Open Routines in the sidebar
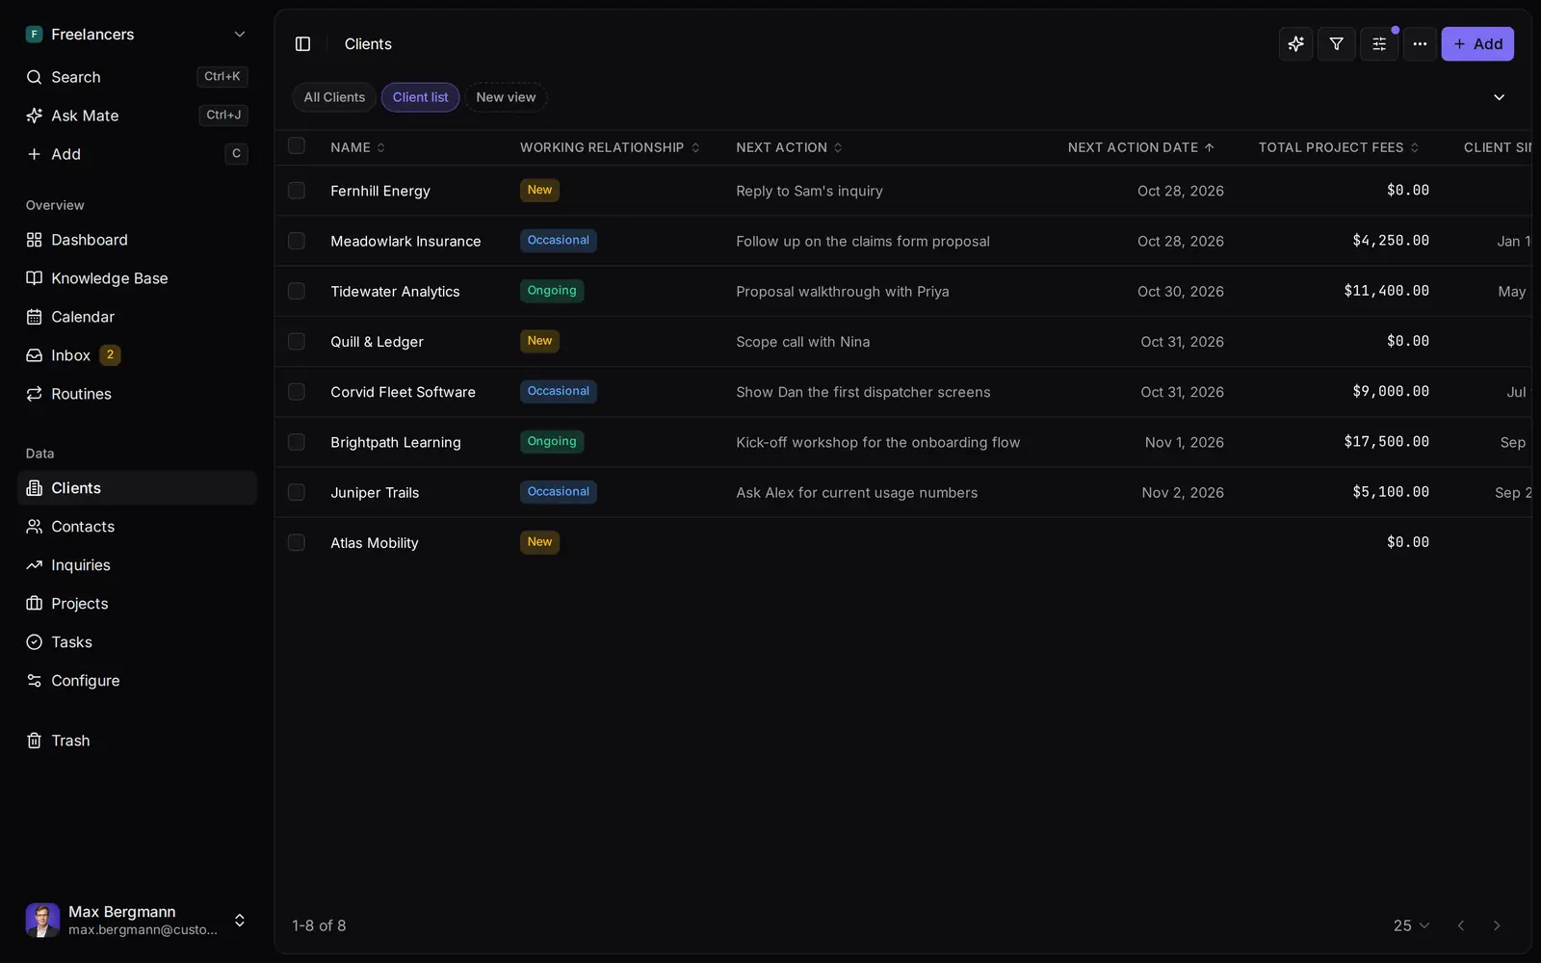 point(137,394)
